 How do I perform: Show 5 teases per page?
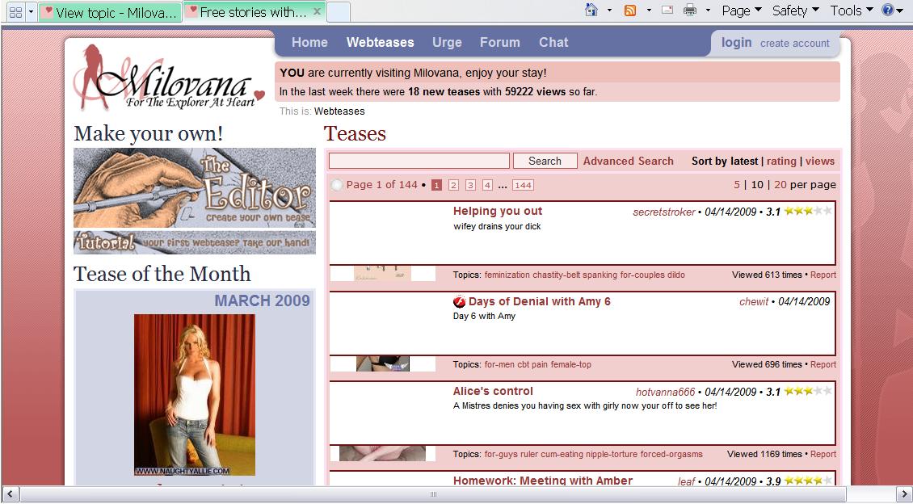click(737, 184)
